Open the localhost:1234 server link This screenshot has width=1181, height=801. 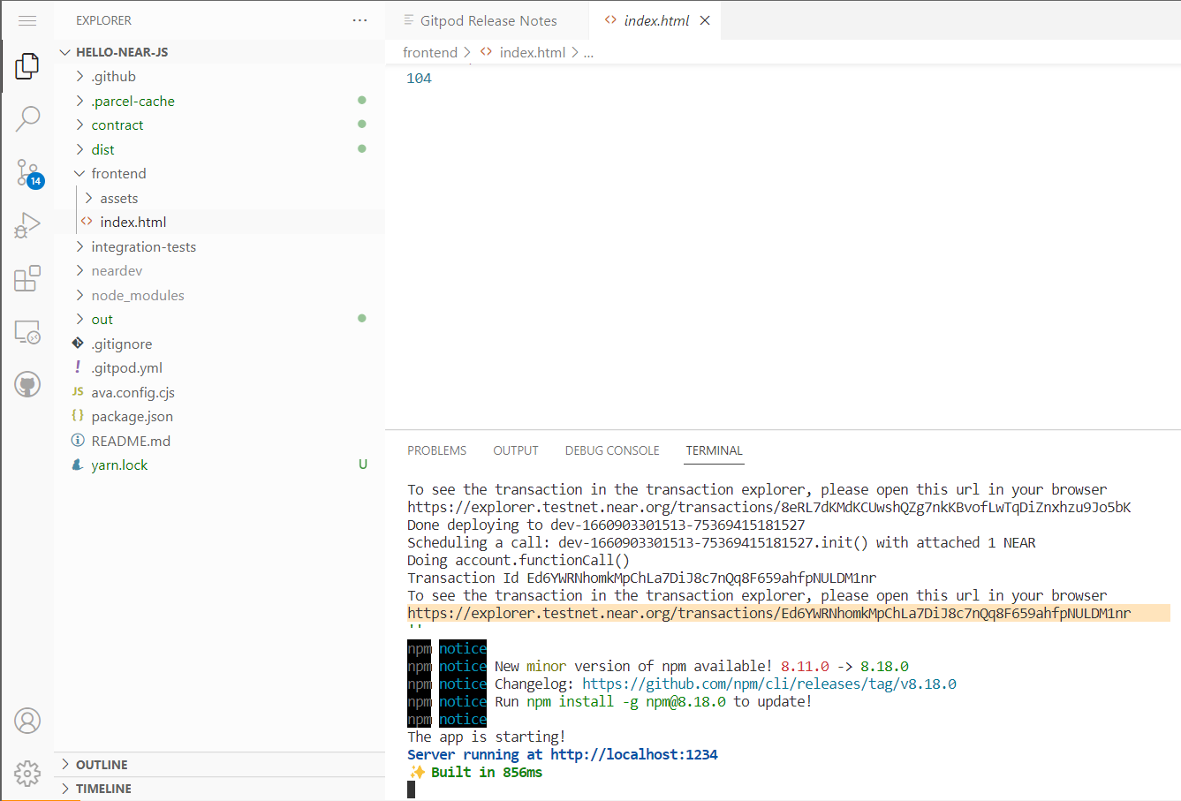(633, 754)
